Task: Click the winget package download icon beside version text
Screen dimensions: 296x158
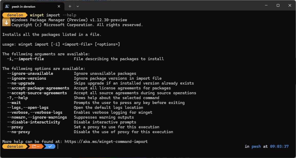Action: (6, 22)
